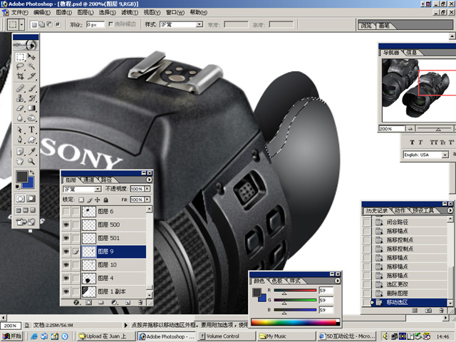Screen dimensions: 456x342
Task: Switch to Quick Mask mode
Action: pos(31,199)
